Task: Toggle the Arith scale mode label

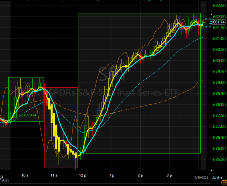Action: click(217, 178)
